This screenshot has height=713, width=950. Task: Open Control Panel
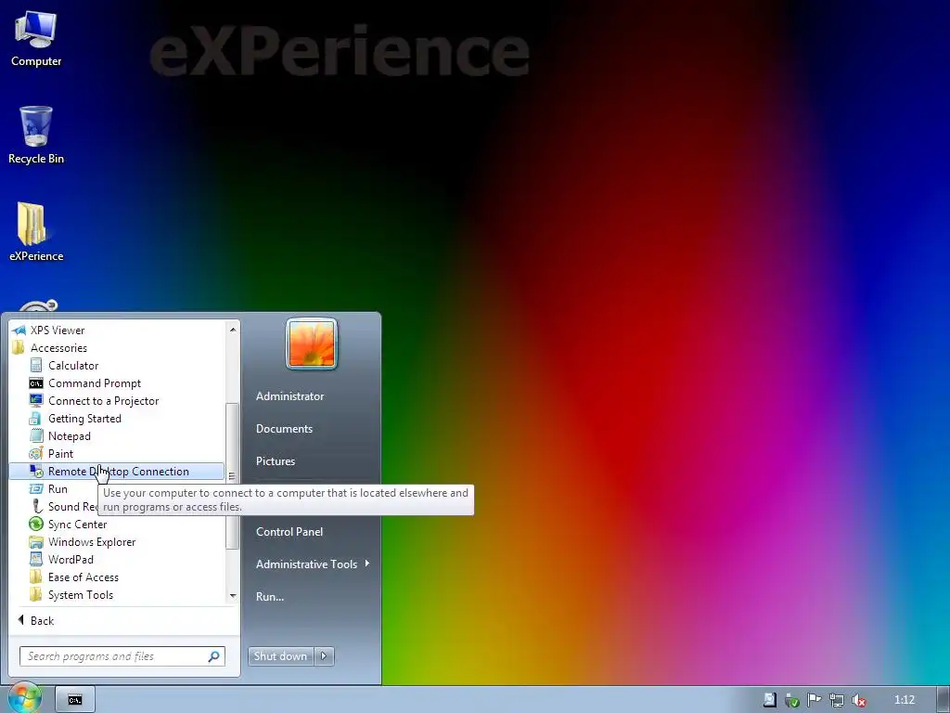289,532
